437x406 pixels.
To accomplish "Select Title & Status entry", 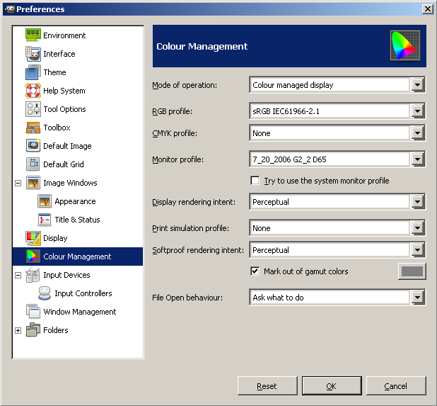I will point(78,220).
